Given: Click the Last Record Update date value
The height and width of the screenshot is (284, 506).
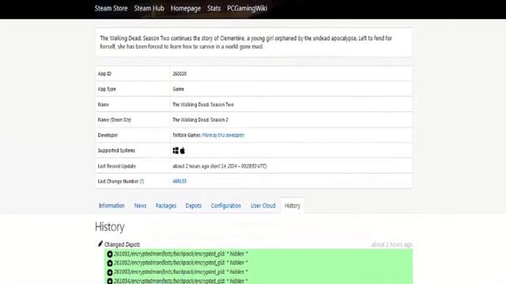Looking at the screenshot, I should click(239, 166).
